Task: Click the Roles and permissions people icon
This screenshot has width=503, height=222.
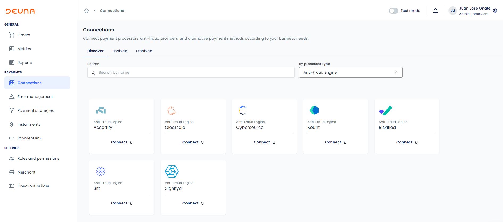Action: [x=12, y=158]
